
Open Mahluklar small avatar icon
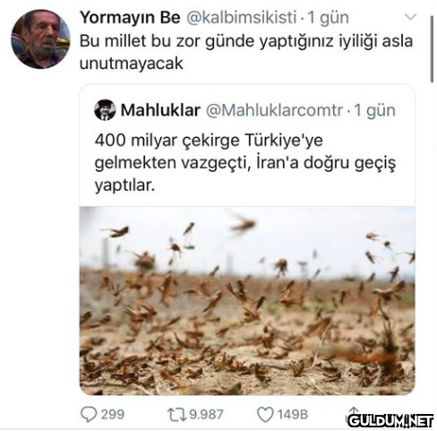tap(105, 110)
